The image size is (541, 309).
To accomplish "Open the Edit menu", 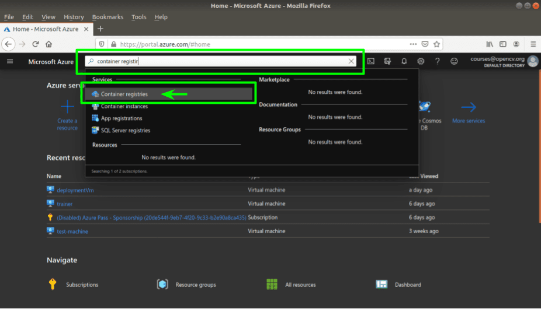I will pyautogui.click(x=27, y=17).
